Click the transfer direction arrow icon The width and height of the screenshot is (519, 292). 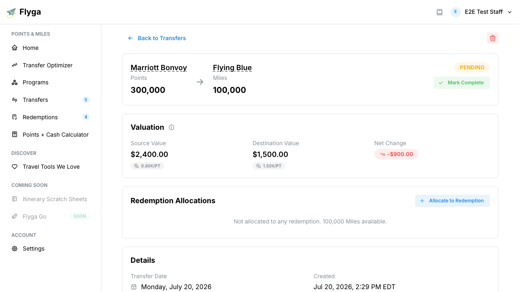(200, 82)
